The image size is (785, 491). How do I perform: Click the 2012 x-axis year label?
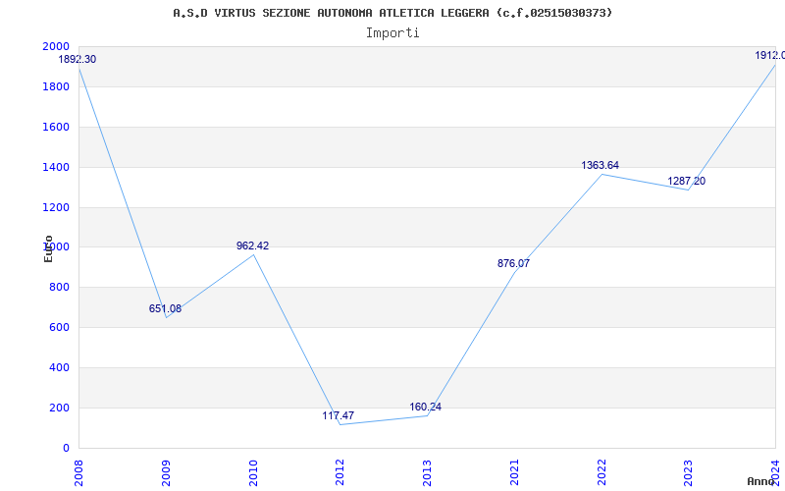[340, 473]
